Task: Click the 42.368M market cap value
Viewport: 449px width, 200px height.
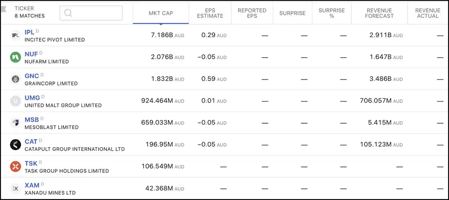Action: click(159, 189)
